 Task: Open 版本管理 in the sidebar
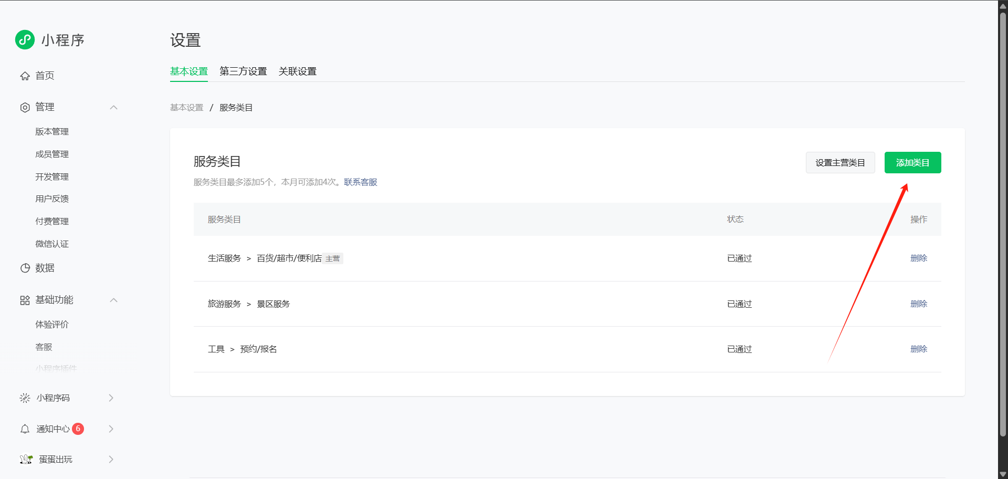tap(52, 132)
